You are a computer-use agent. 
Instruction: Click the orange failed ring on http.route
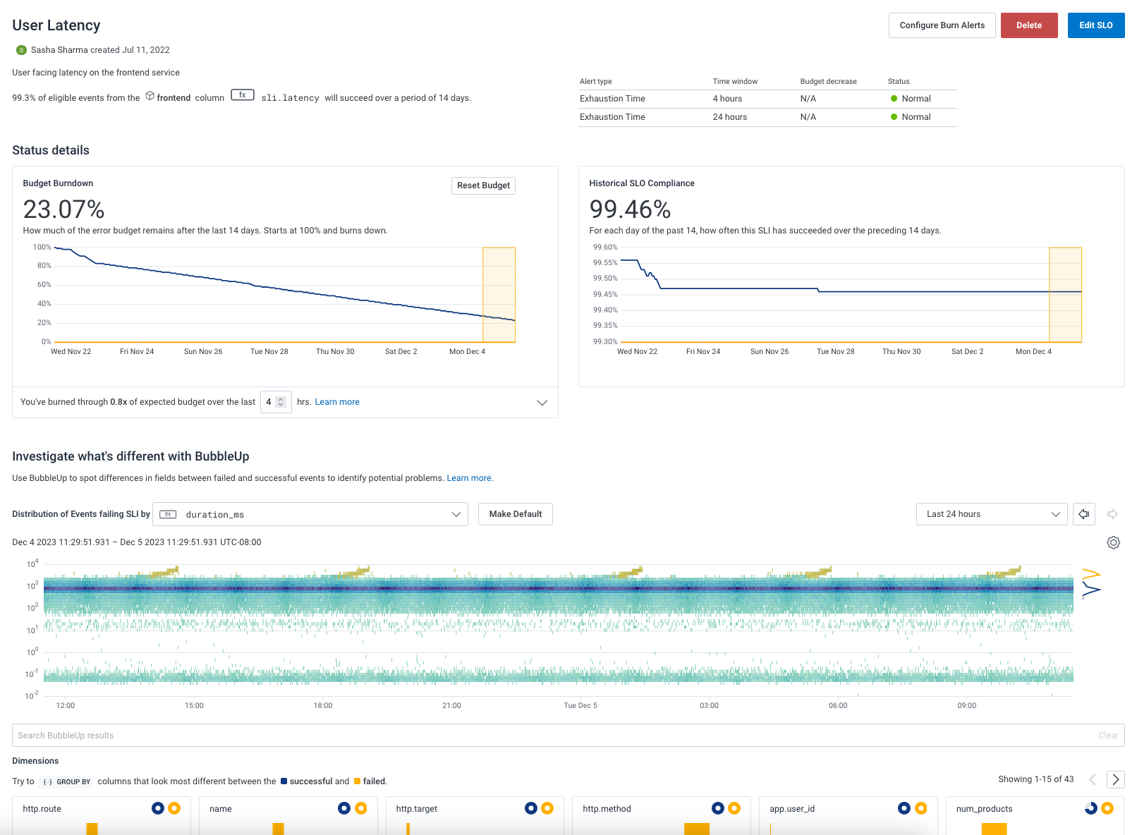174,808
